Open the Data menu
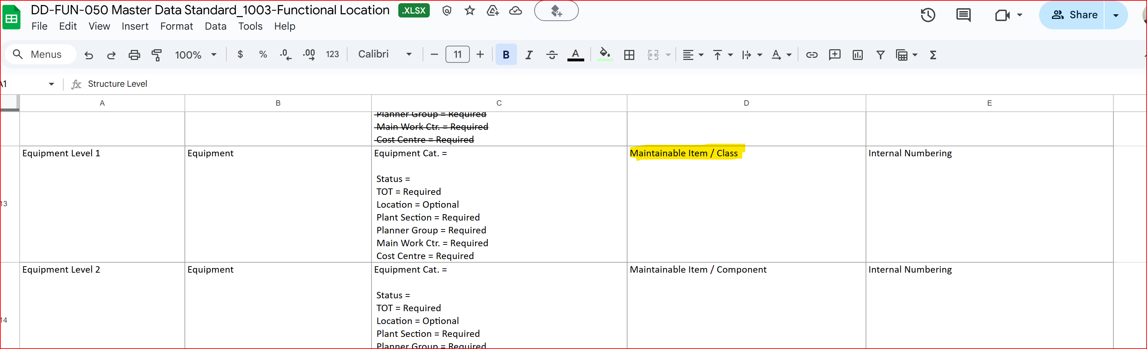Viewport: 1147px width, 349px height. [x=216, y=26]
